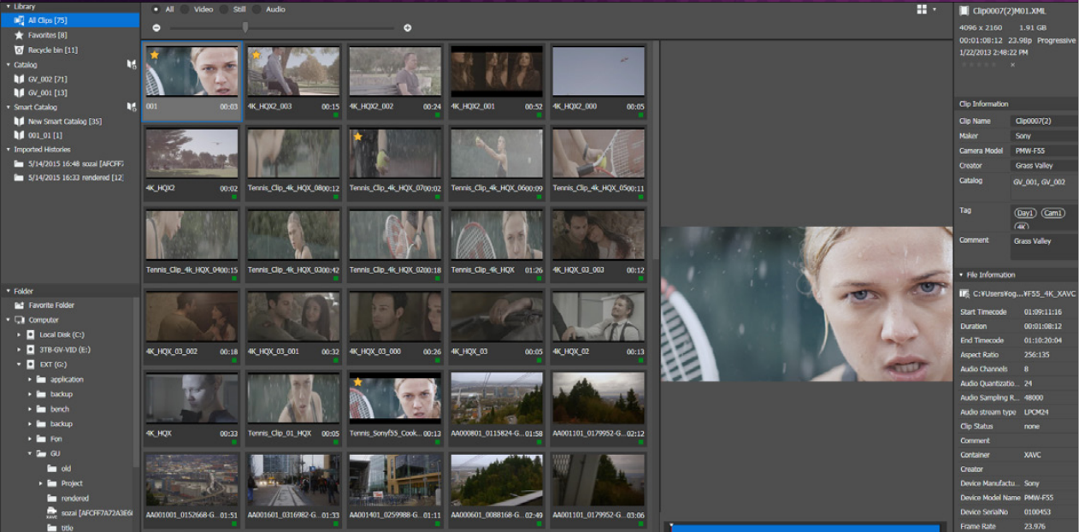Click the Day1 tag
The height and width of the screenshot is (532, 1079).
point(1025,213)
